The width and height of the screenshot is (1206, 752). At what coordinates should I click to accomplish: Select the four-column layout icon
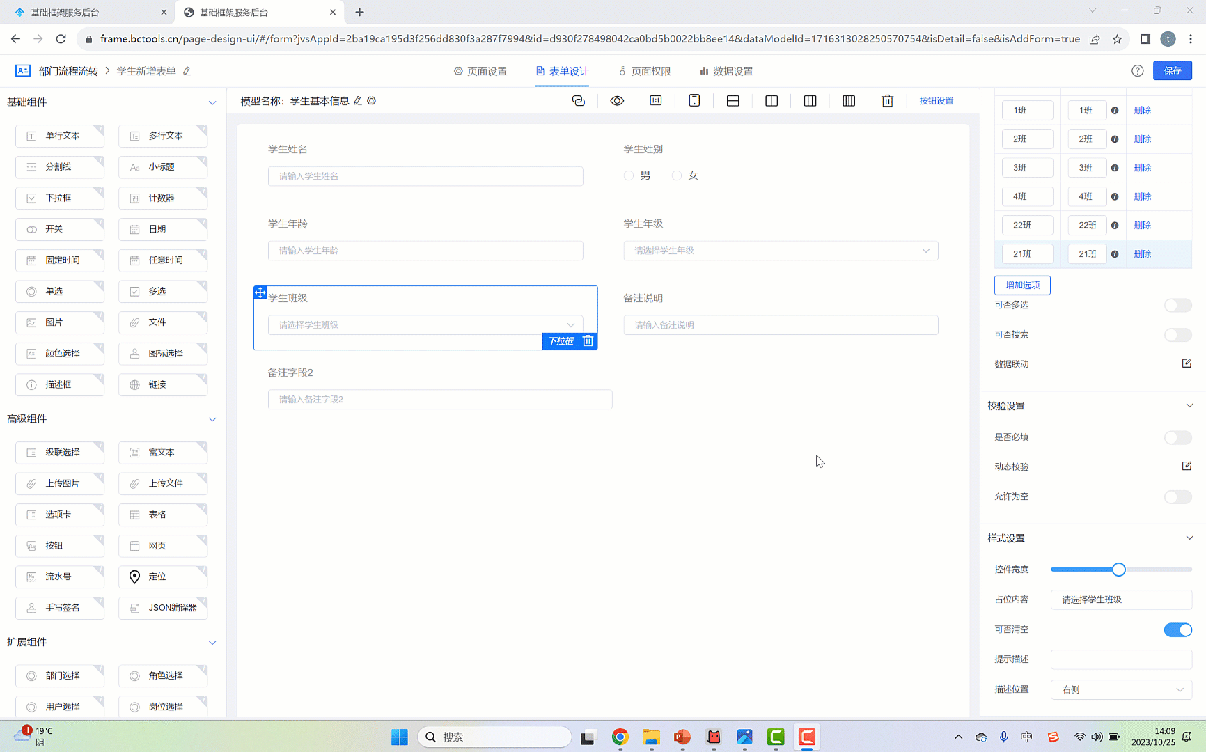[849, 101]
